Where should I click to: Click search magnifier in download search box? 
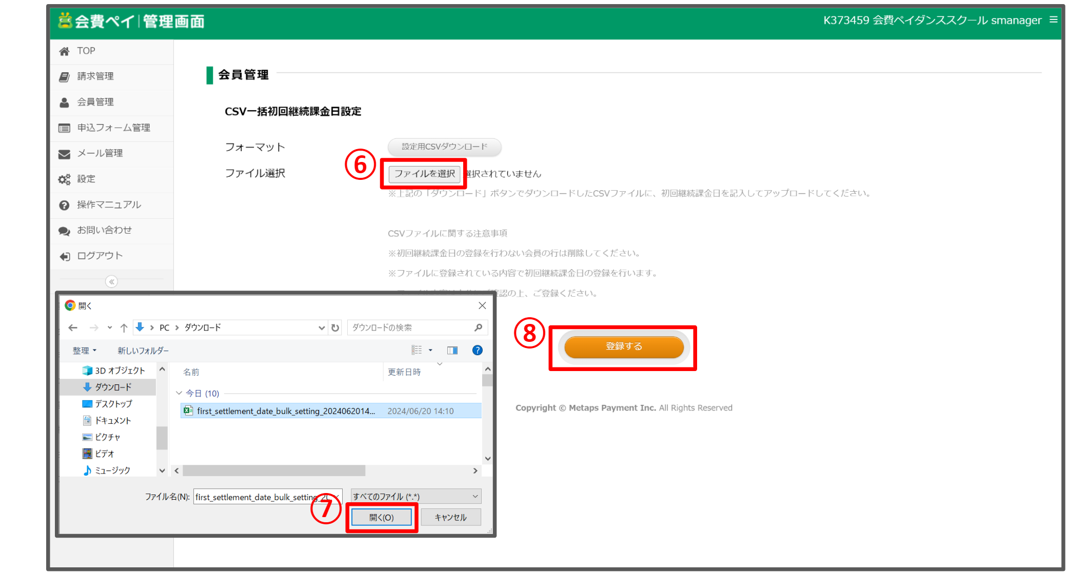coord(478,327)
